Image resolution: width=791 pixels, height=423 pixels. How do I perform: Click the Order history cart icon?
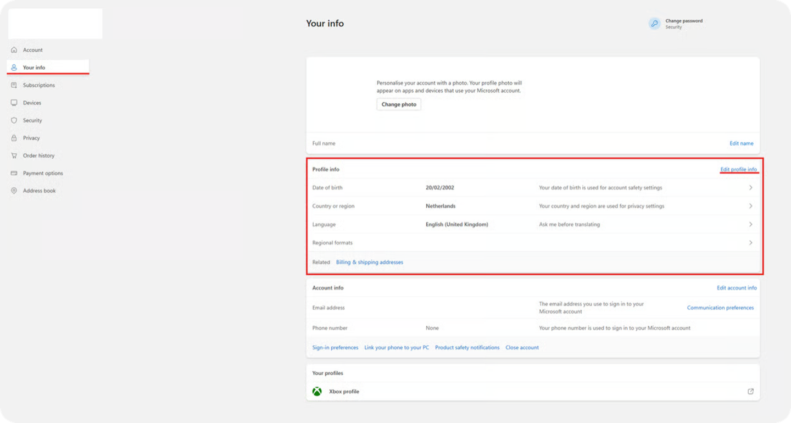[14, 155]
